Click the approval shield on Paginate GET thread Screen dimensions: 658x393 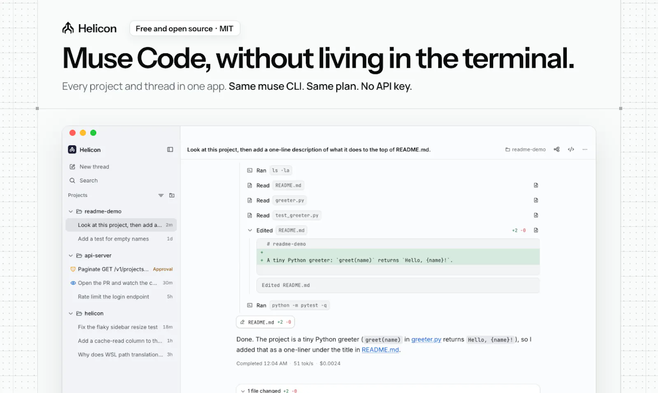click(x=73, y=269)
